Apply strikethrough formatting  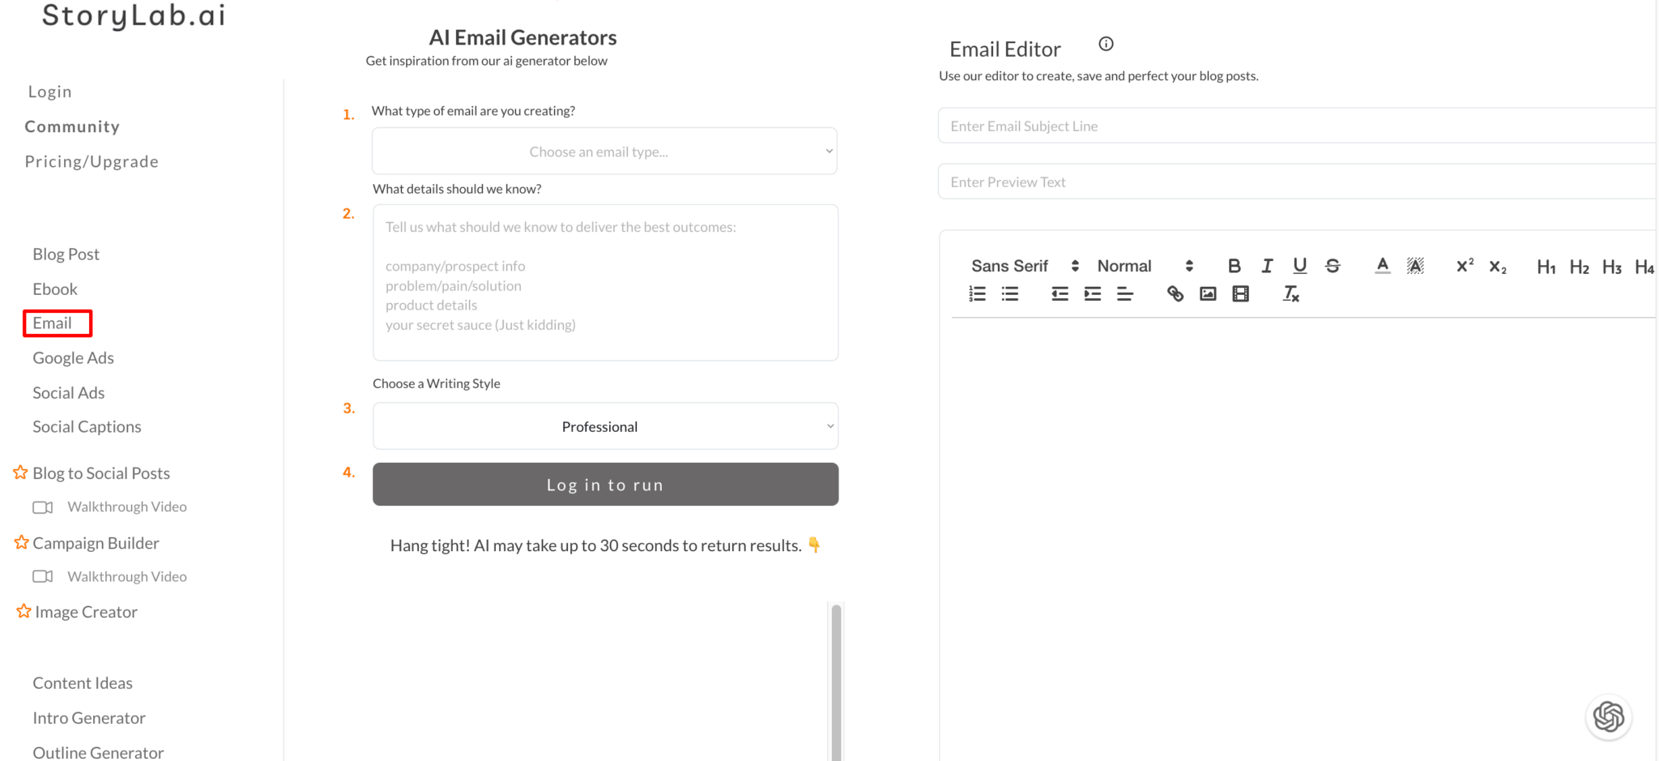click(1333, 266)
